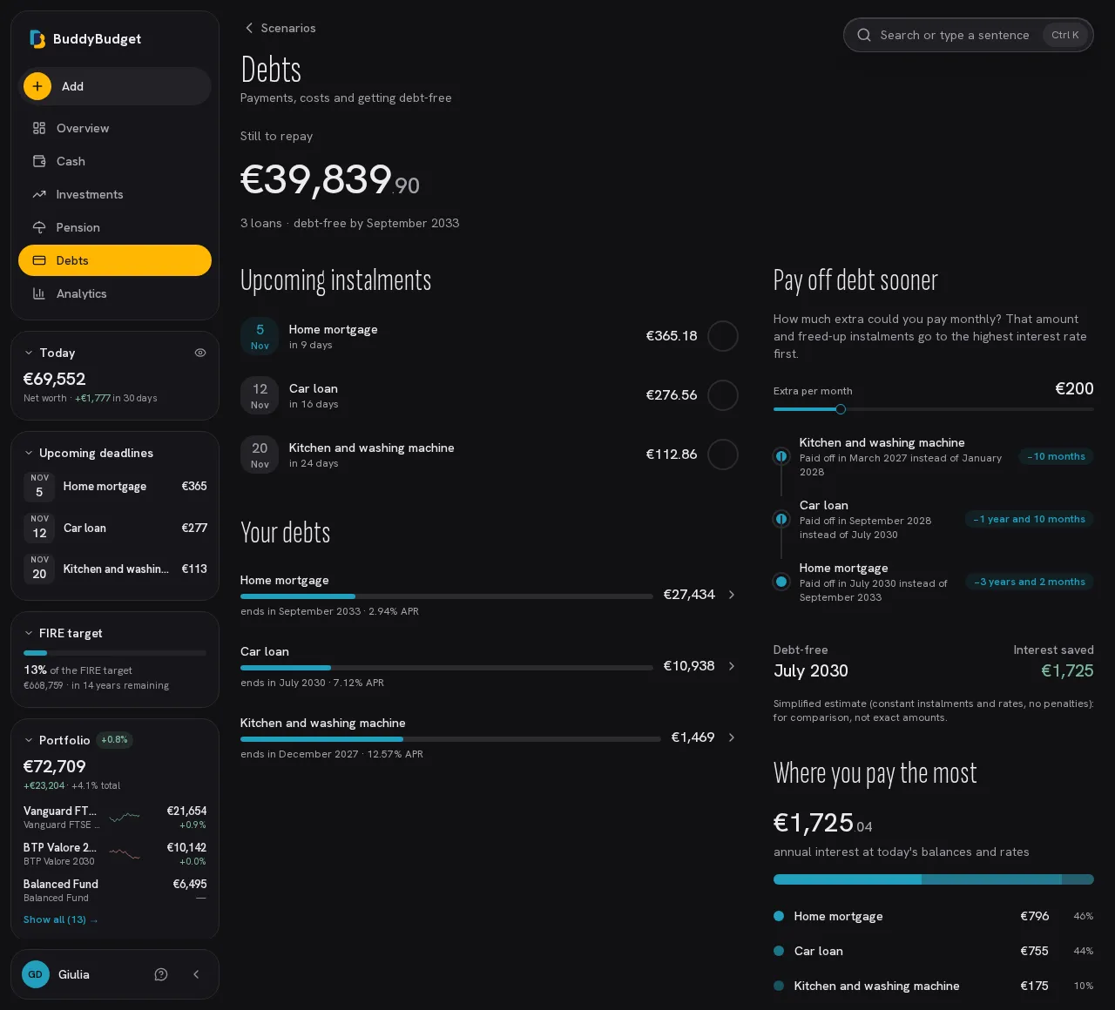Viewport: 1115px width, 1010px height.
Task: Click the search magnifier icon
Action: (864, 35)
